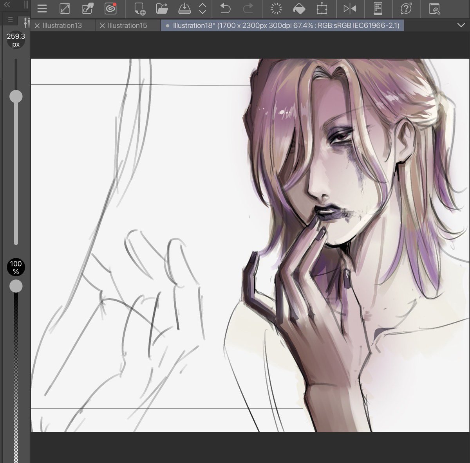Click the brush size slider handle
The height and width of the screenshot is (463, 470).
(16, 96)
